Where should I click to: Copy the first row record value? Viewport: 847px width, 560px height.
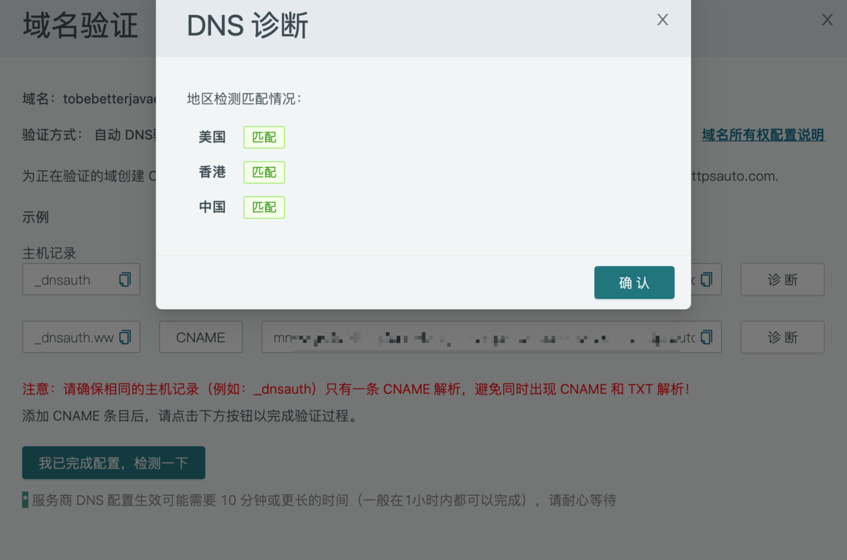point(706,280)
